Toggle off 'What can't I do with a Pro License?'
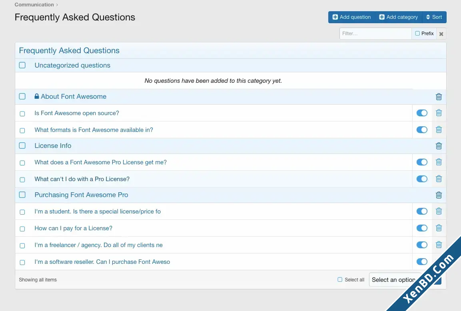This screenshot has width=461, height=311. 422,179
